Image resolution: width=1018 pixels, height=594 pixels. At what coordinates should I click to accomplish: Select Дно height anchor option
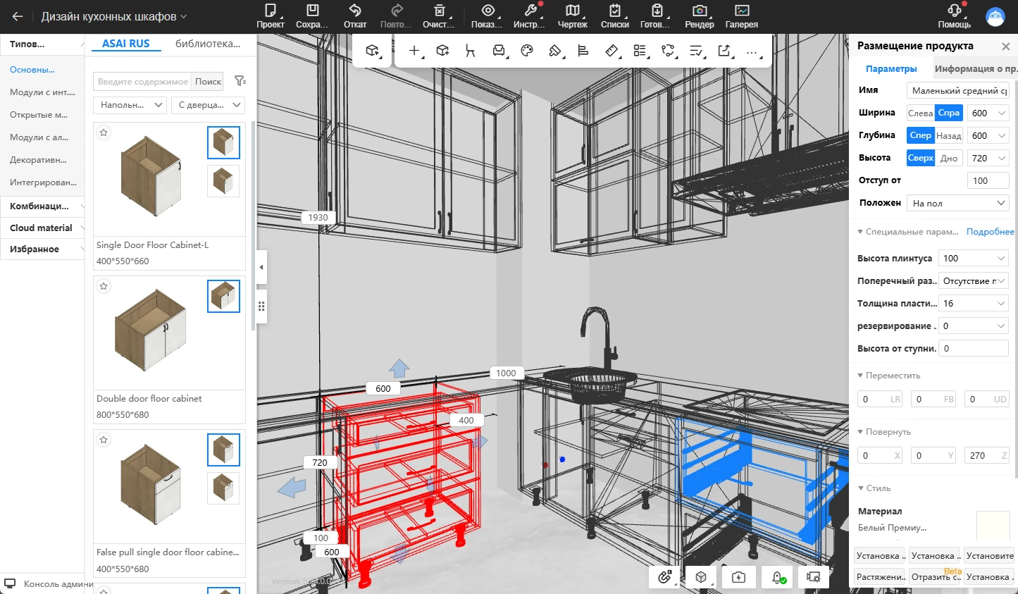[948, 158]
